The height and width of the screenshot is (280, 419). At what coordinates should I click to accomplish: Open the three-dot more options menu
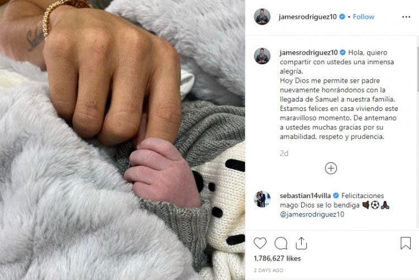406,17
